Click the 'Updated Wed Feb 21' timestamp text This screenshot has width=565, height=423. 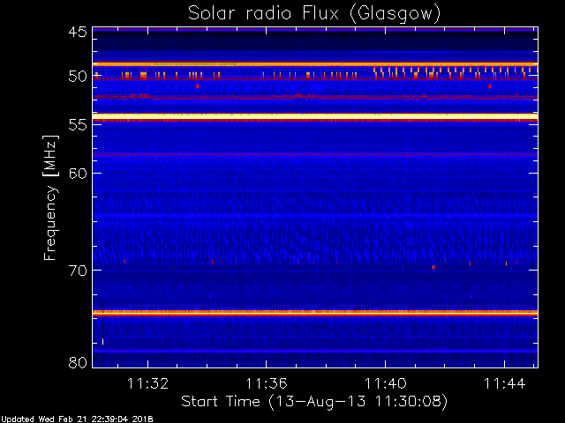tap(77, 419)
